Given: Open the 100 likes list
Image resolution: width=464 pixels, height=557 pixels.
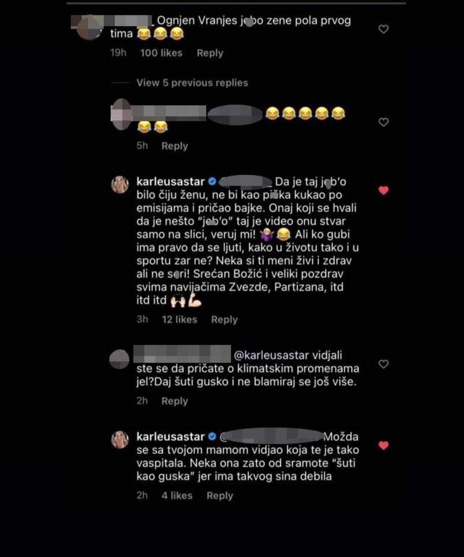Looking at the screenshot, I should point(161,53).
